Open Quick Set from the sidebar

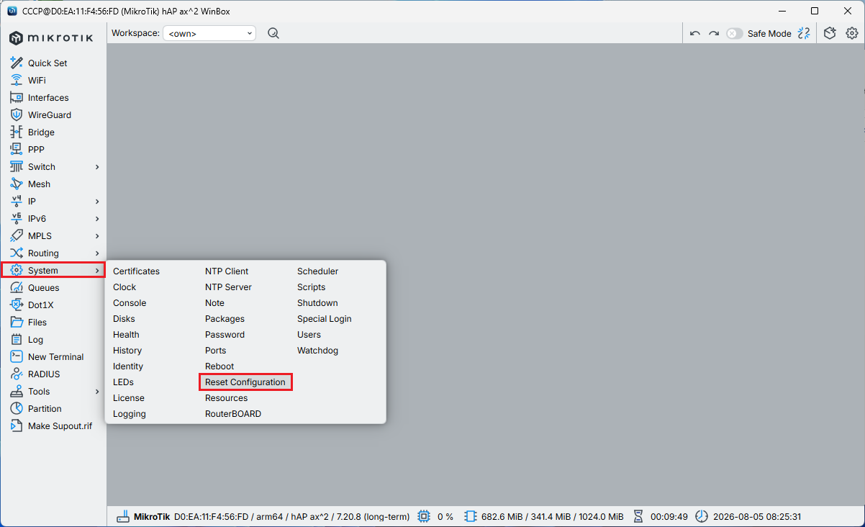click(x=47, y=63)
